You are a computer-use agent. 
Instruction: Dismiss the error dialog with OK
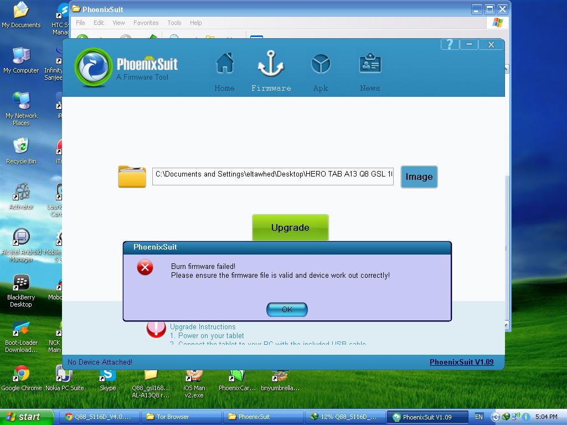tap(287, 310)
